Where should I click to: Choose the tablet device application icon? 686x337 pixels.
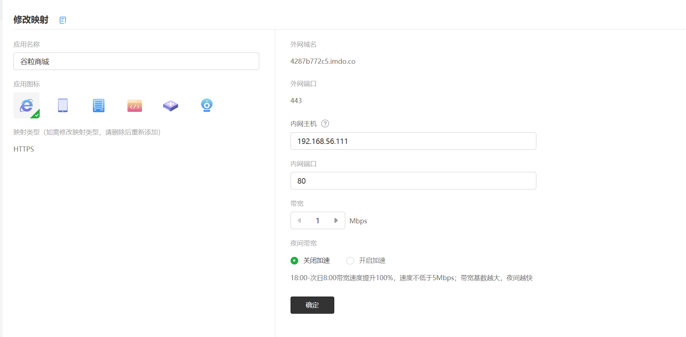point(63,105)
